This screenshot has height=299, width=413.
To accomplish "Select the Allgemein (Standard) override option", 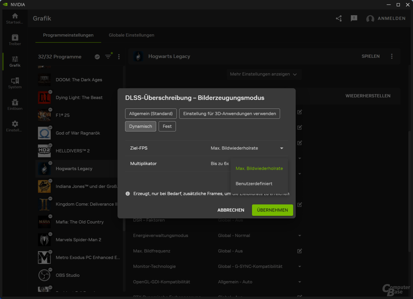I will [x=151, y=114].
